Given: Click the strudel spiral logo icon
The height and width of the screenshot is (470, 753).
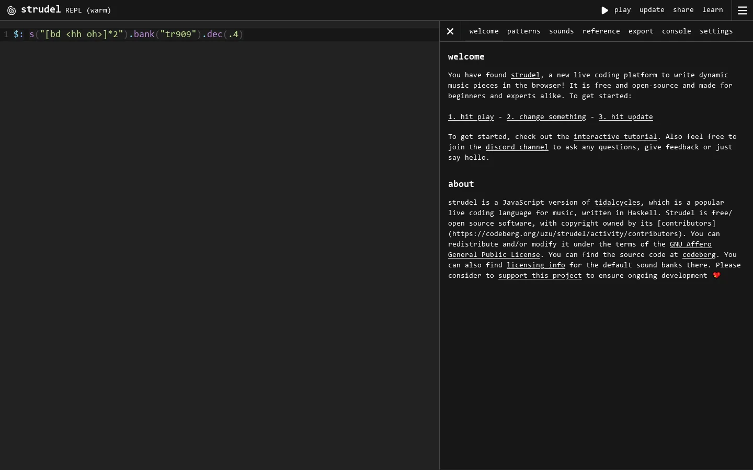Looking at the screenshot, I should tap(12, 10).
